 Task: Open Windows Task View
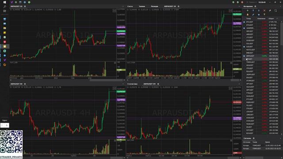pyautogui.click(x=5, y=11)
